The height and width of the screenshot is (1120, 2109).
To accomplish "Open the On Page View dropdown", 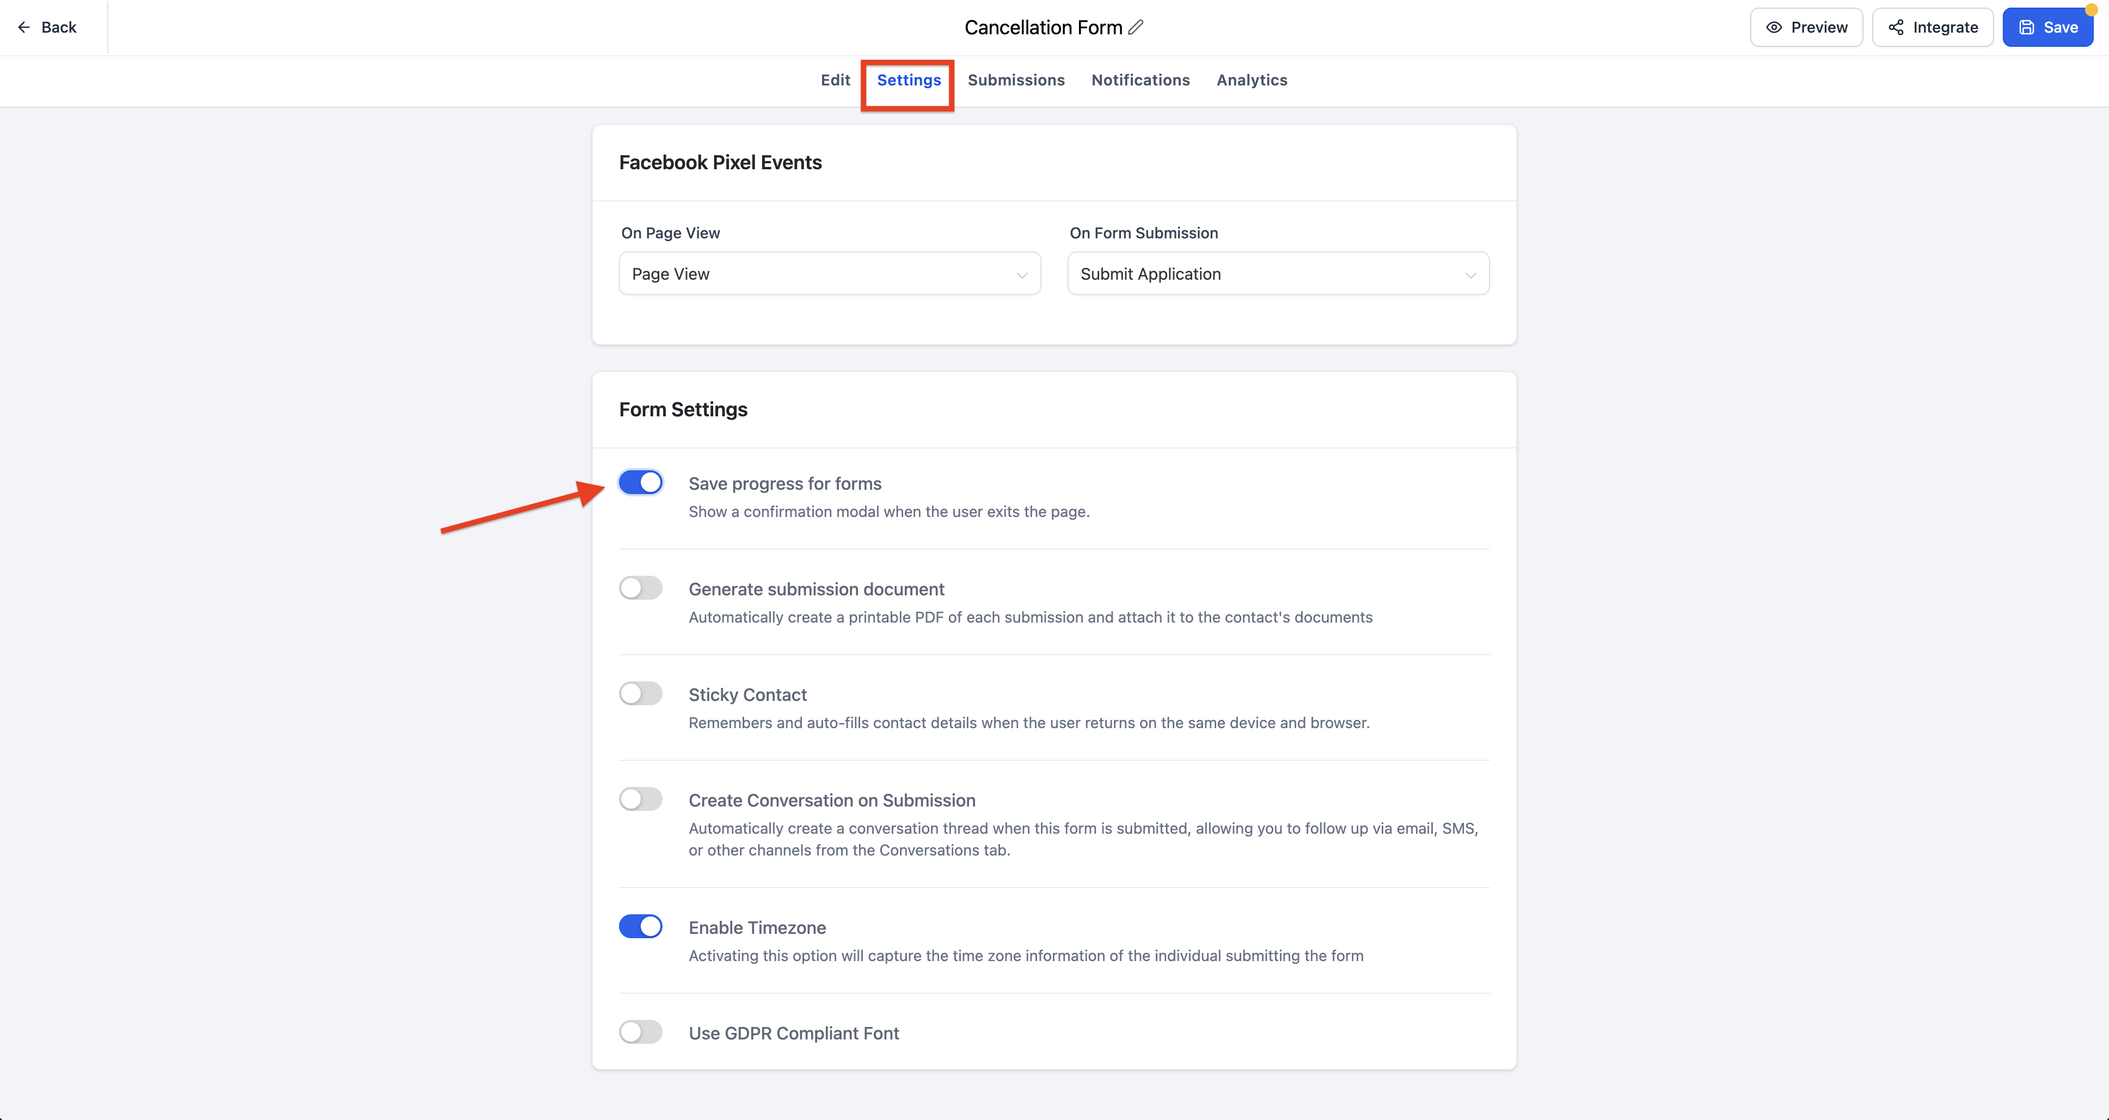I will (x=829, y=273).
